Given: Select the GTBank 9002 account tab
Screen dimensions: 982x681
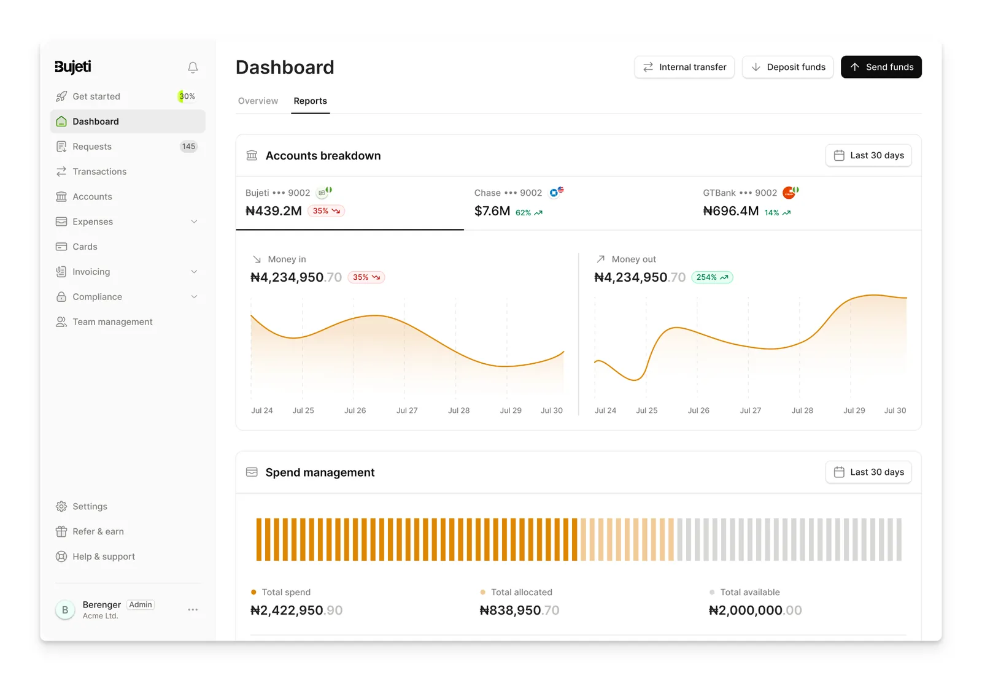Looking at the screenshot, I should pyautogui.click(x=807, y=203).
